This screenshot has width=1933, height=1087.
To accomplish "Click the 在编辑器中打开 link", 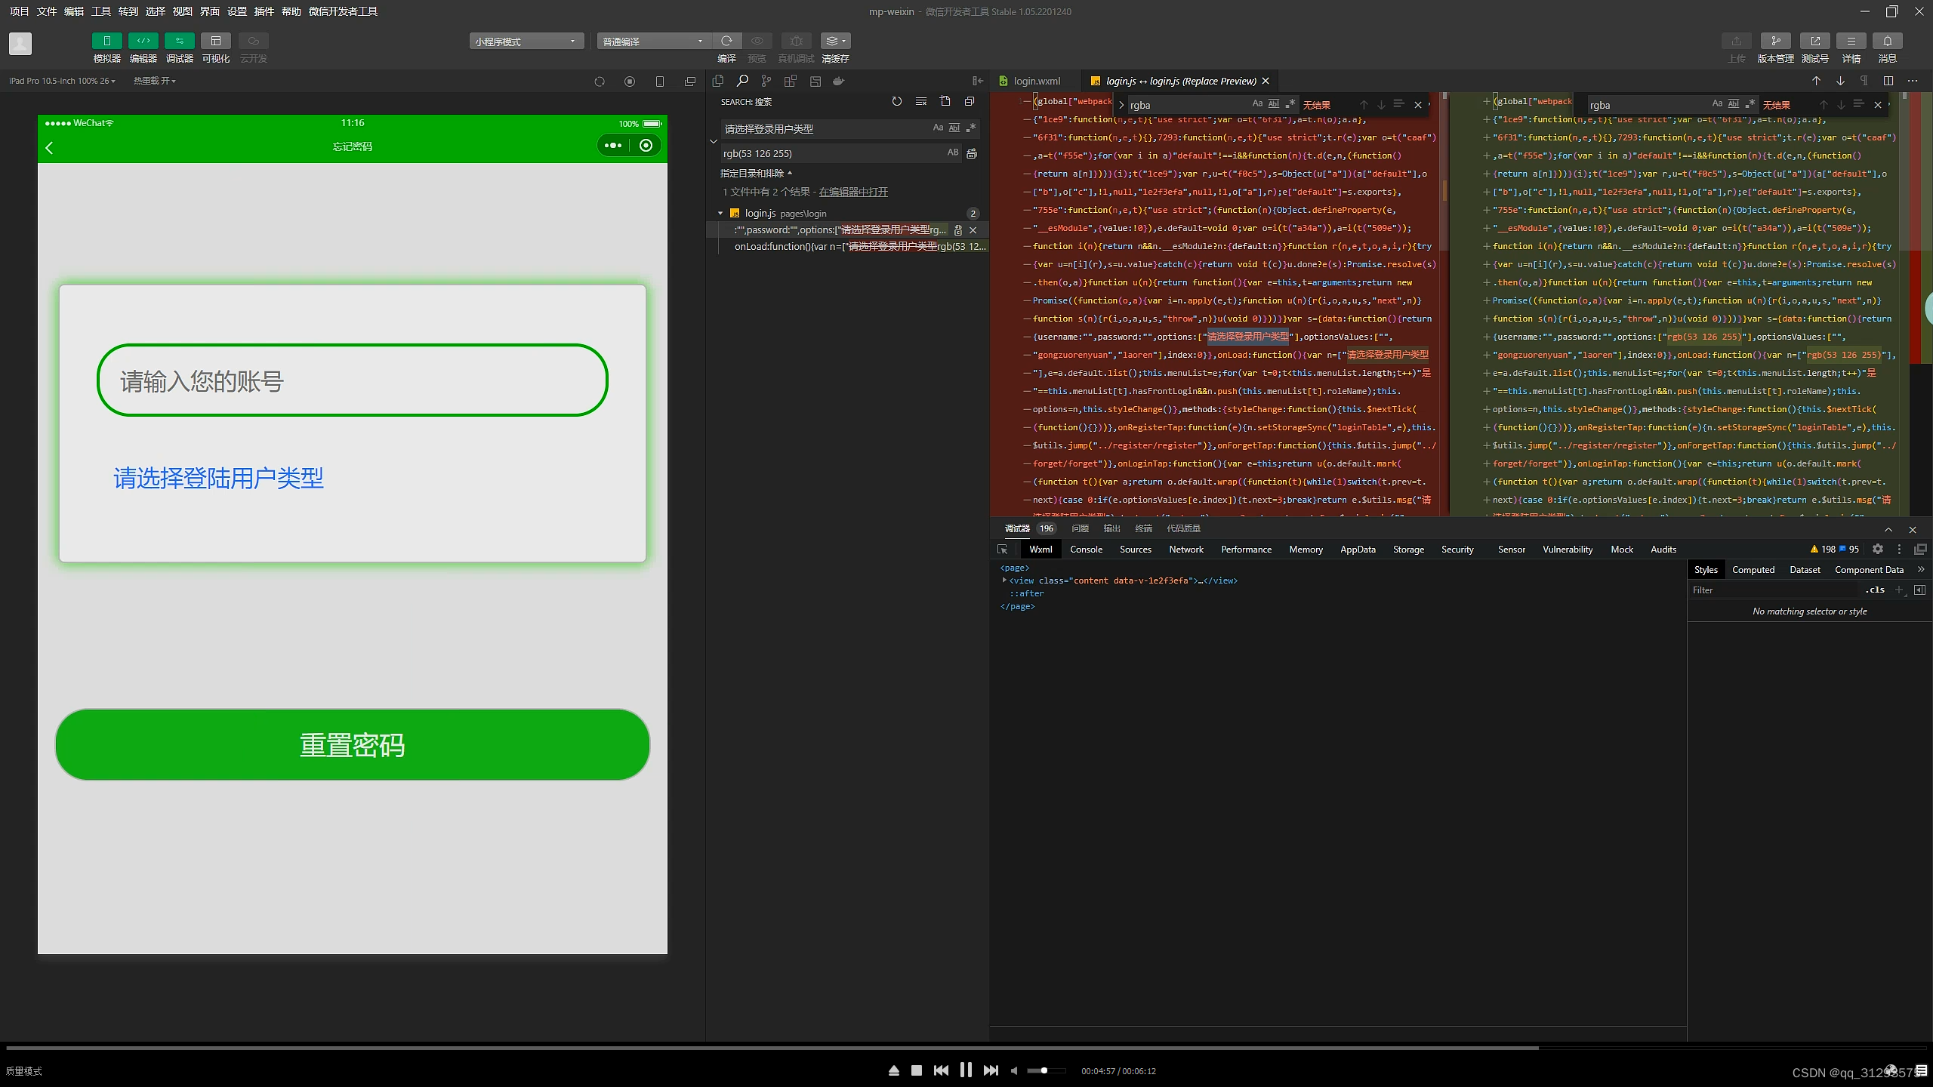I will pyautogui.click(x=853, y=192).
